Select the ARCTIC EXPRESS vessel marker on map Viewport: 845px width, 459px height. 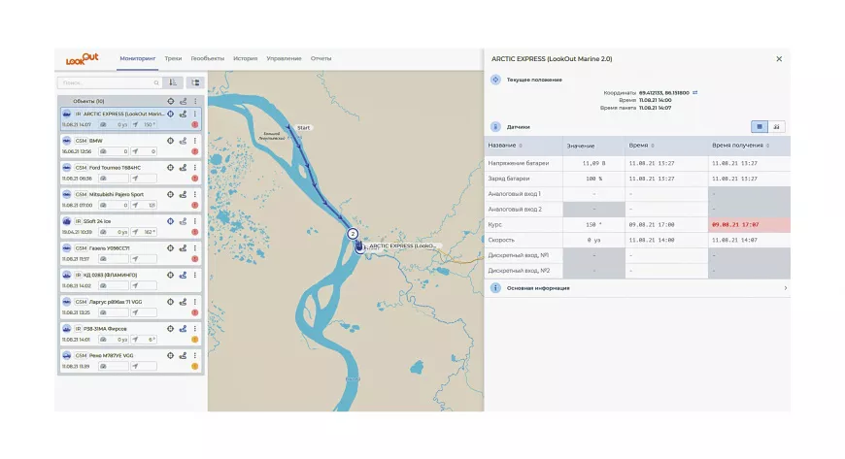tap(359, 246)
